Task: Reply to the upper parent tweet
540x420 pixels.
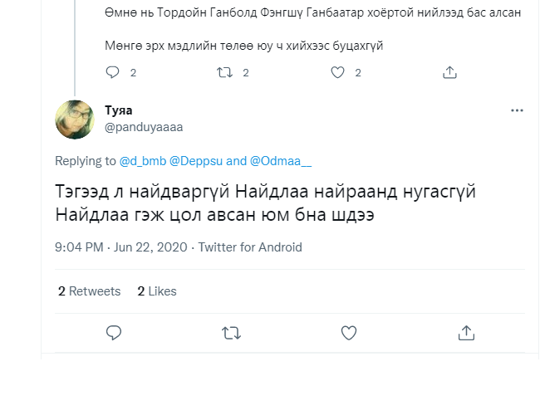Action: tap(114, 72)
